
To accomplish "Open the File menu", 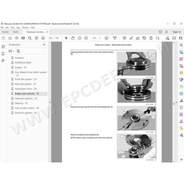I will click(2, 28).
